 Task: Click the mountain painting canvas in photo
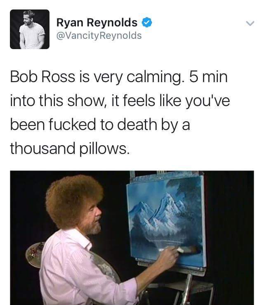click(166, 221)
